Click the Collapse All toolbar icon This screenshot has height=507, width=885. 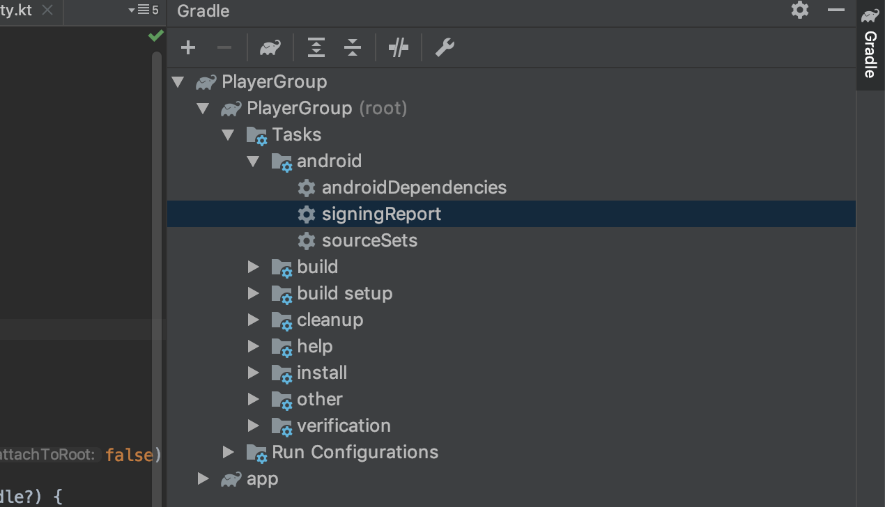[353, 47]
